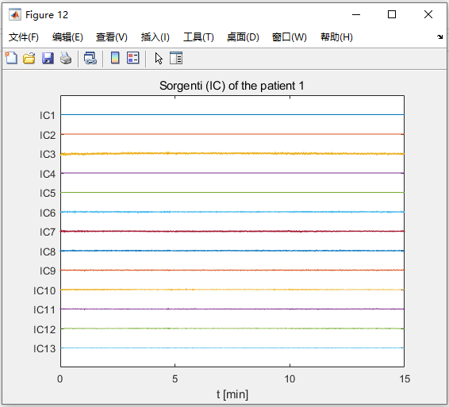This screenshot has width=449, height=407.
Task: Open the 查看(V) menu
Action: coord(111,37)
